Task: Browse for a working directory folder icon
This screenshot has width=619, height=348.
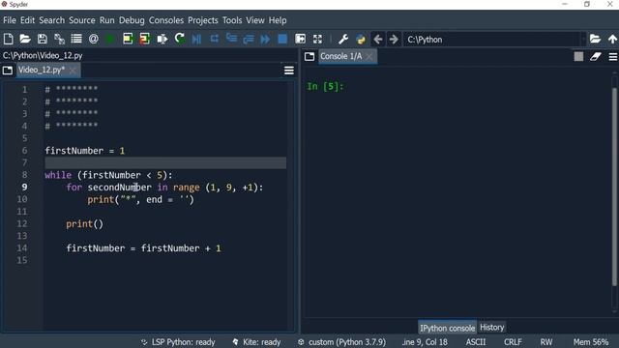Action: click(595, 39)
